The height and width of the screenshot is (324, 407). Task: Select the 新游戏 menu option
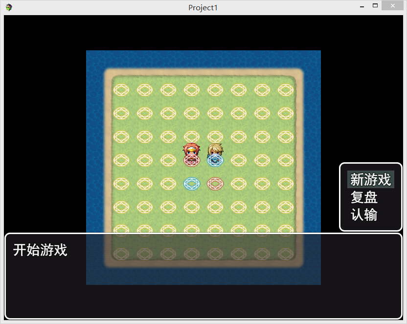(x=370, y=179)
